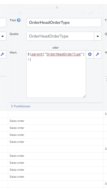Expand the Funktionen section
Screen dimensions: 107x189
pyautogui.click(x=20, y=106)
